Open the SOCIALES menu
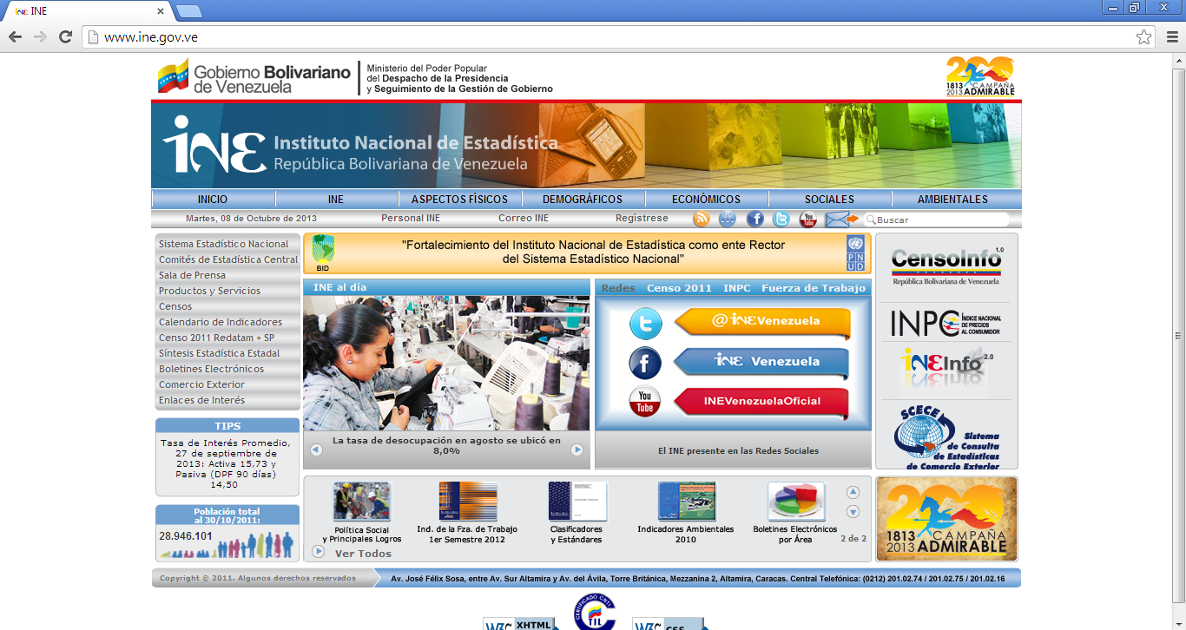The image size is (1186, 630). [829, 200]
